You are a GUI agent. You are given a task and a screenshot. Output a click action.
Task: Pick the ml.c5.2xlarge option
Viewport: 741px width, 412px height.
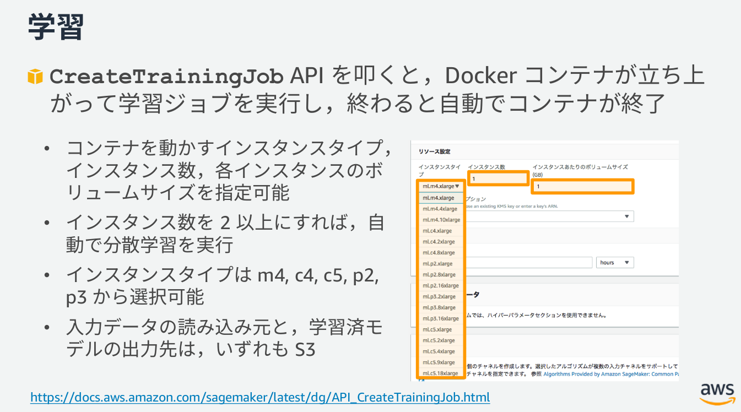pos(441,340)
